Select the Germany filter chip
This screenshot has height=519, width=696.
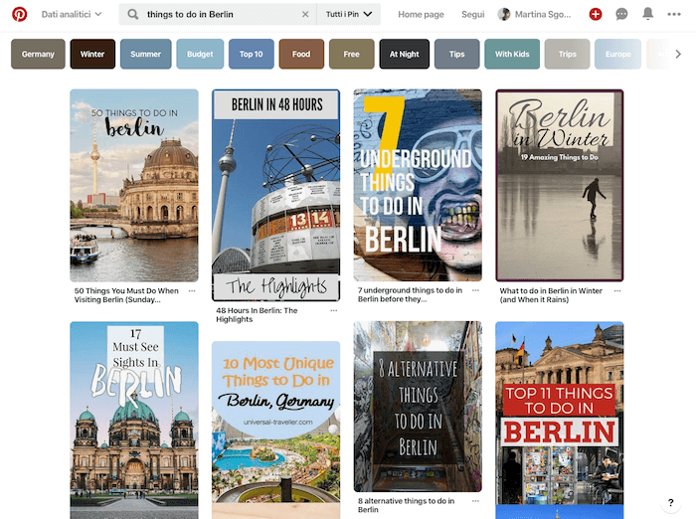[x=38, y=54]
